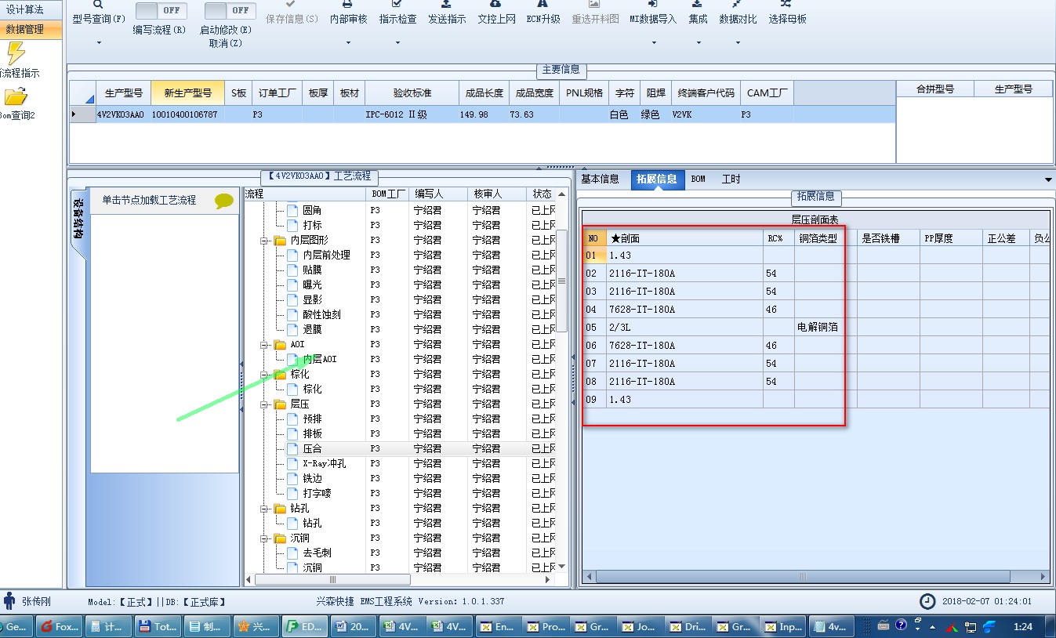1056x638 pixels.
Task: Click 内部审核 toolbar button
Action: (348, 13)
